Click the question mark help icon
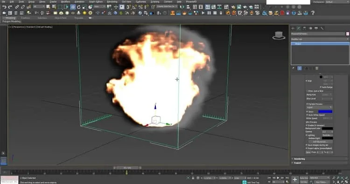The height and width of the screenshot is (184, 350). [313, 13]
